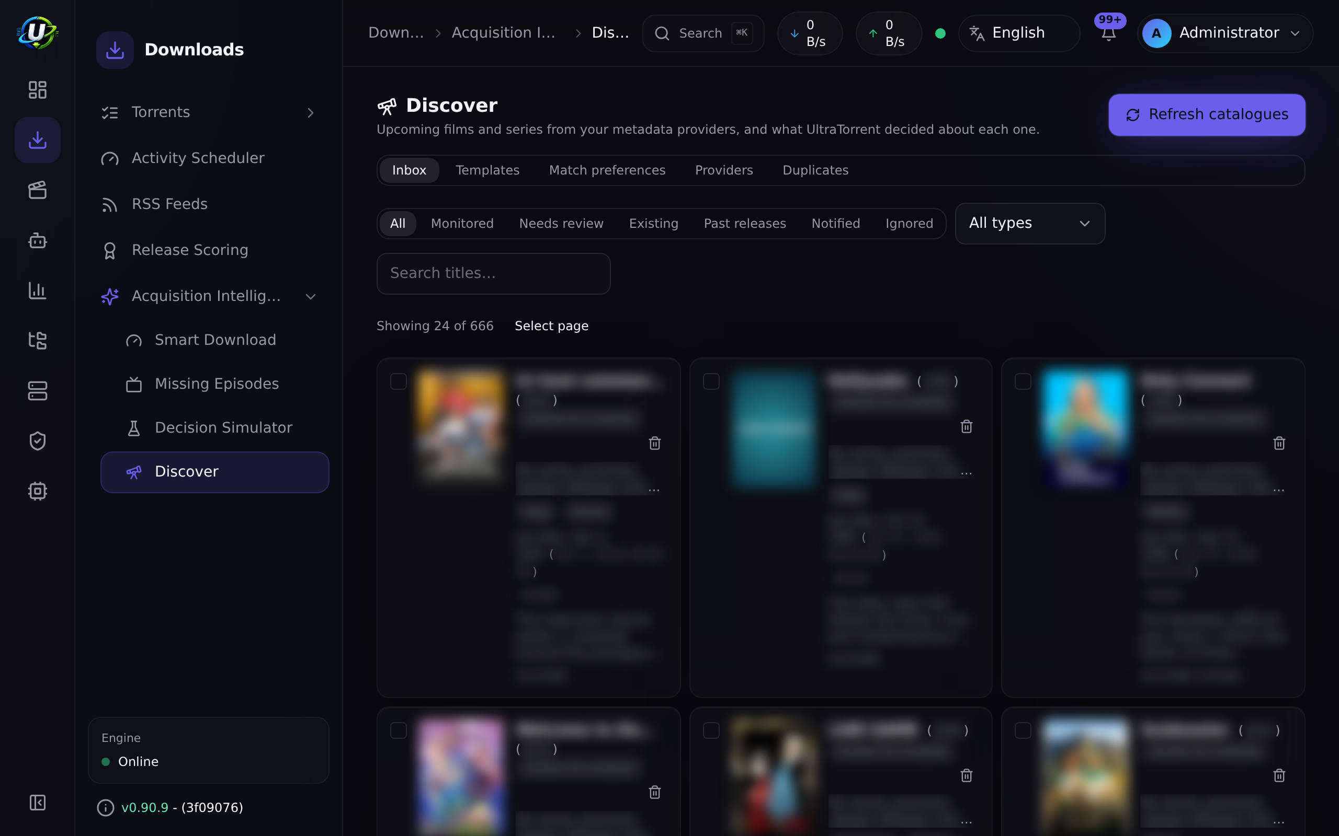This screenshot has width=1339, height=836.
Task: Click the shield security icon in rail
Action: tap(37, 440)
